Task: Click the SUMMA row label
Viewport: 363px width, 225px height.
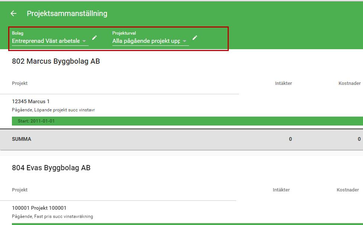Action: (x=22, y=139)
